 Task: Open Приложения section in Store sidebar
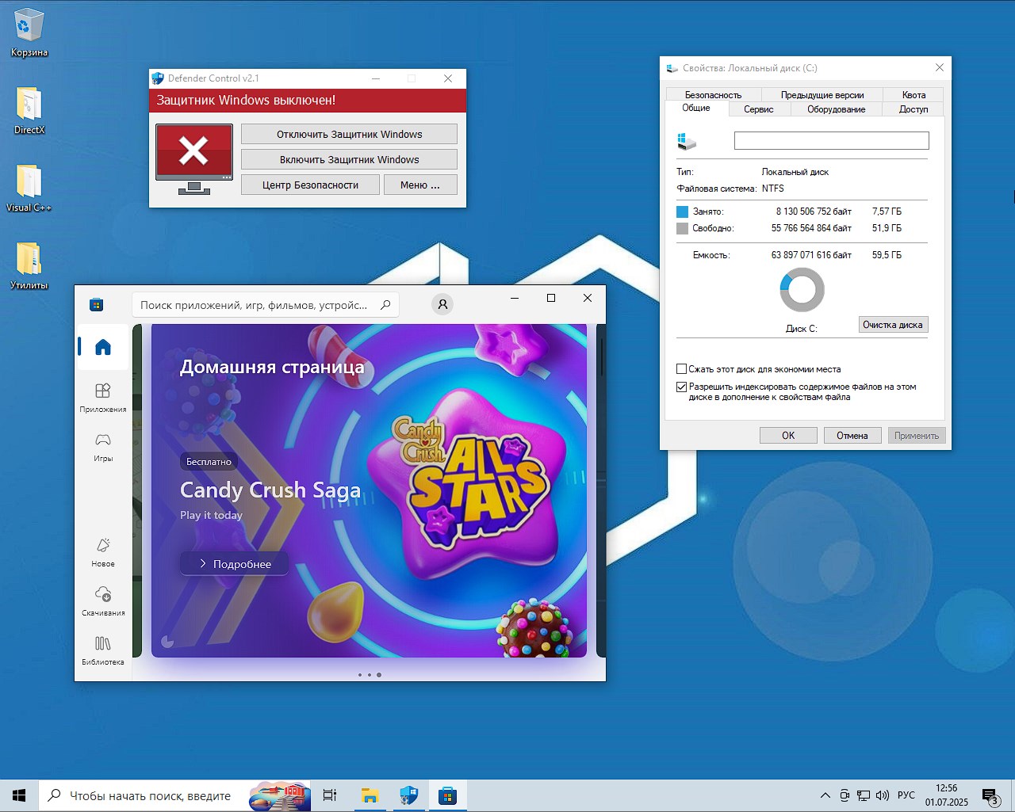tap(103, 398)
